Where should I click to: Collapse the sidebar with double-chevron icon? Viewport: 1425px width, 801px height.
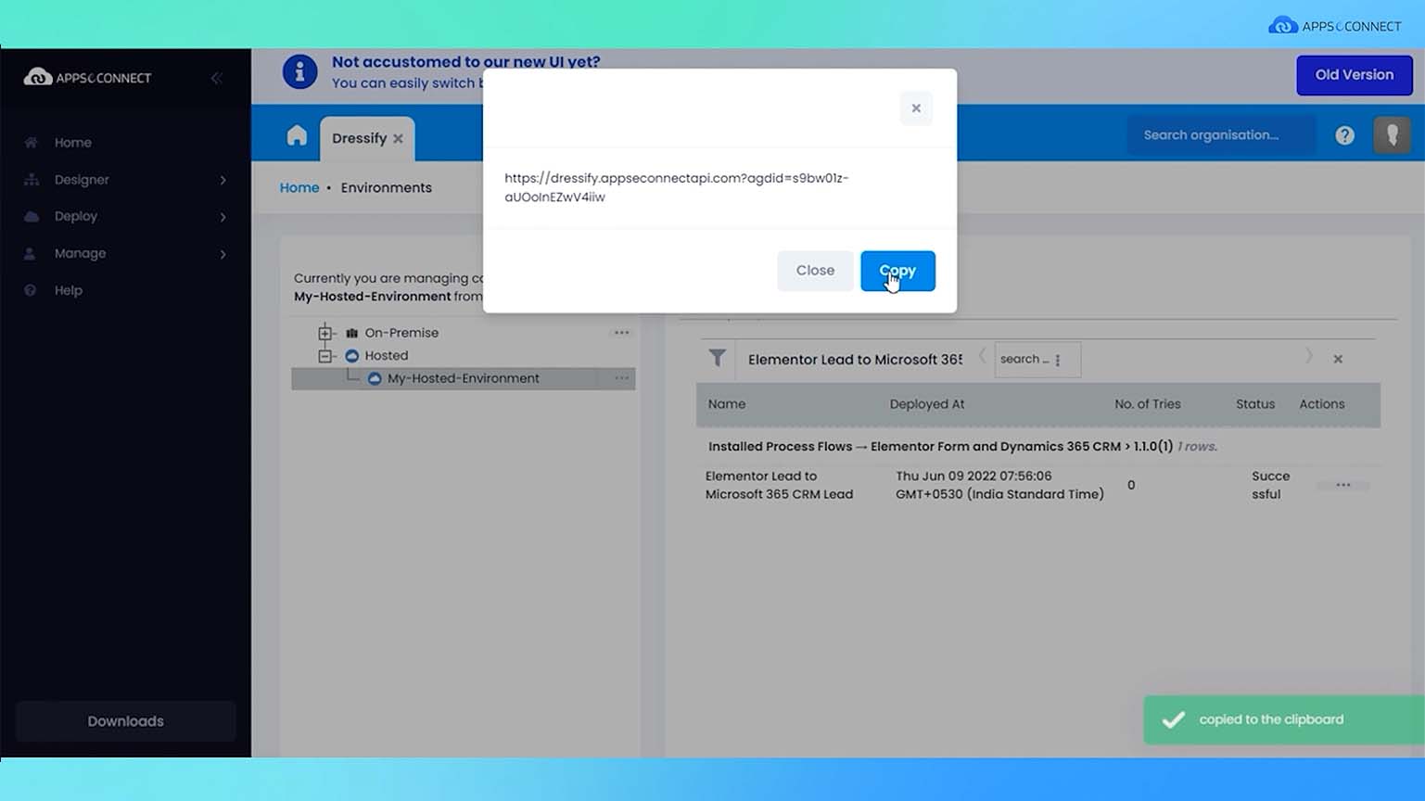pos(216,78)
